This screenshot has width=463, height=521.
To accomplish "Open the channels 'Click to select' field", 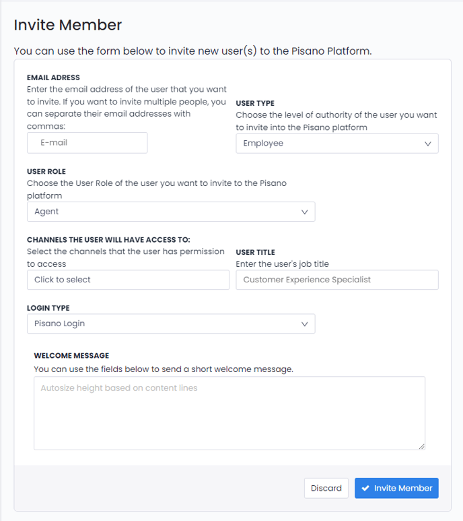I will click(128, 280).
